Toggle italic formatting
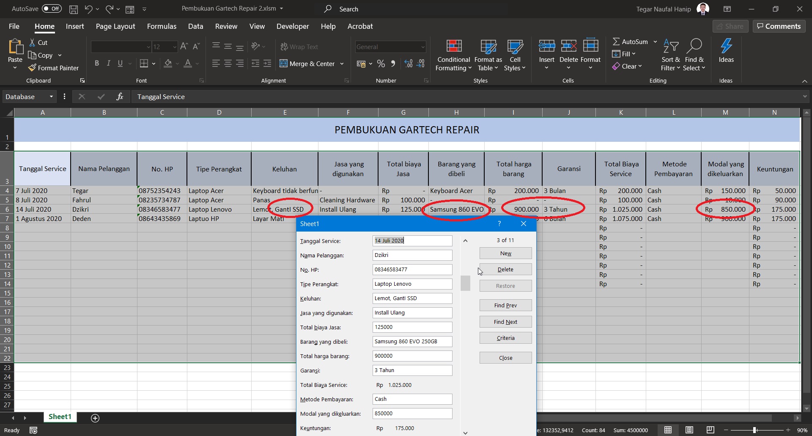The image size is (812, 436). 108,63
